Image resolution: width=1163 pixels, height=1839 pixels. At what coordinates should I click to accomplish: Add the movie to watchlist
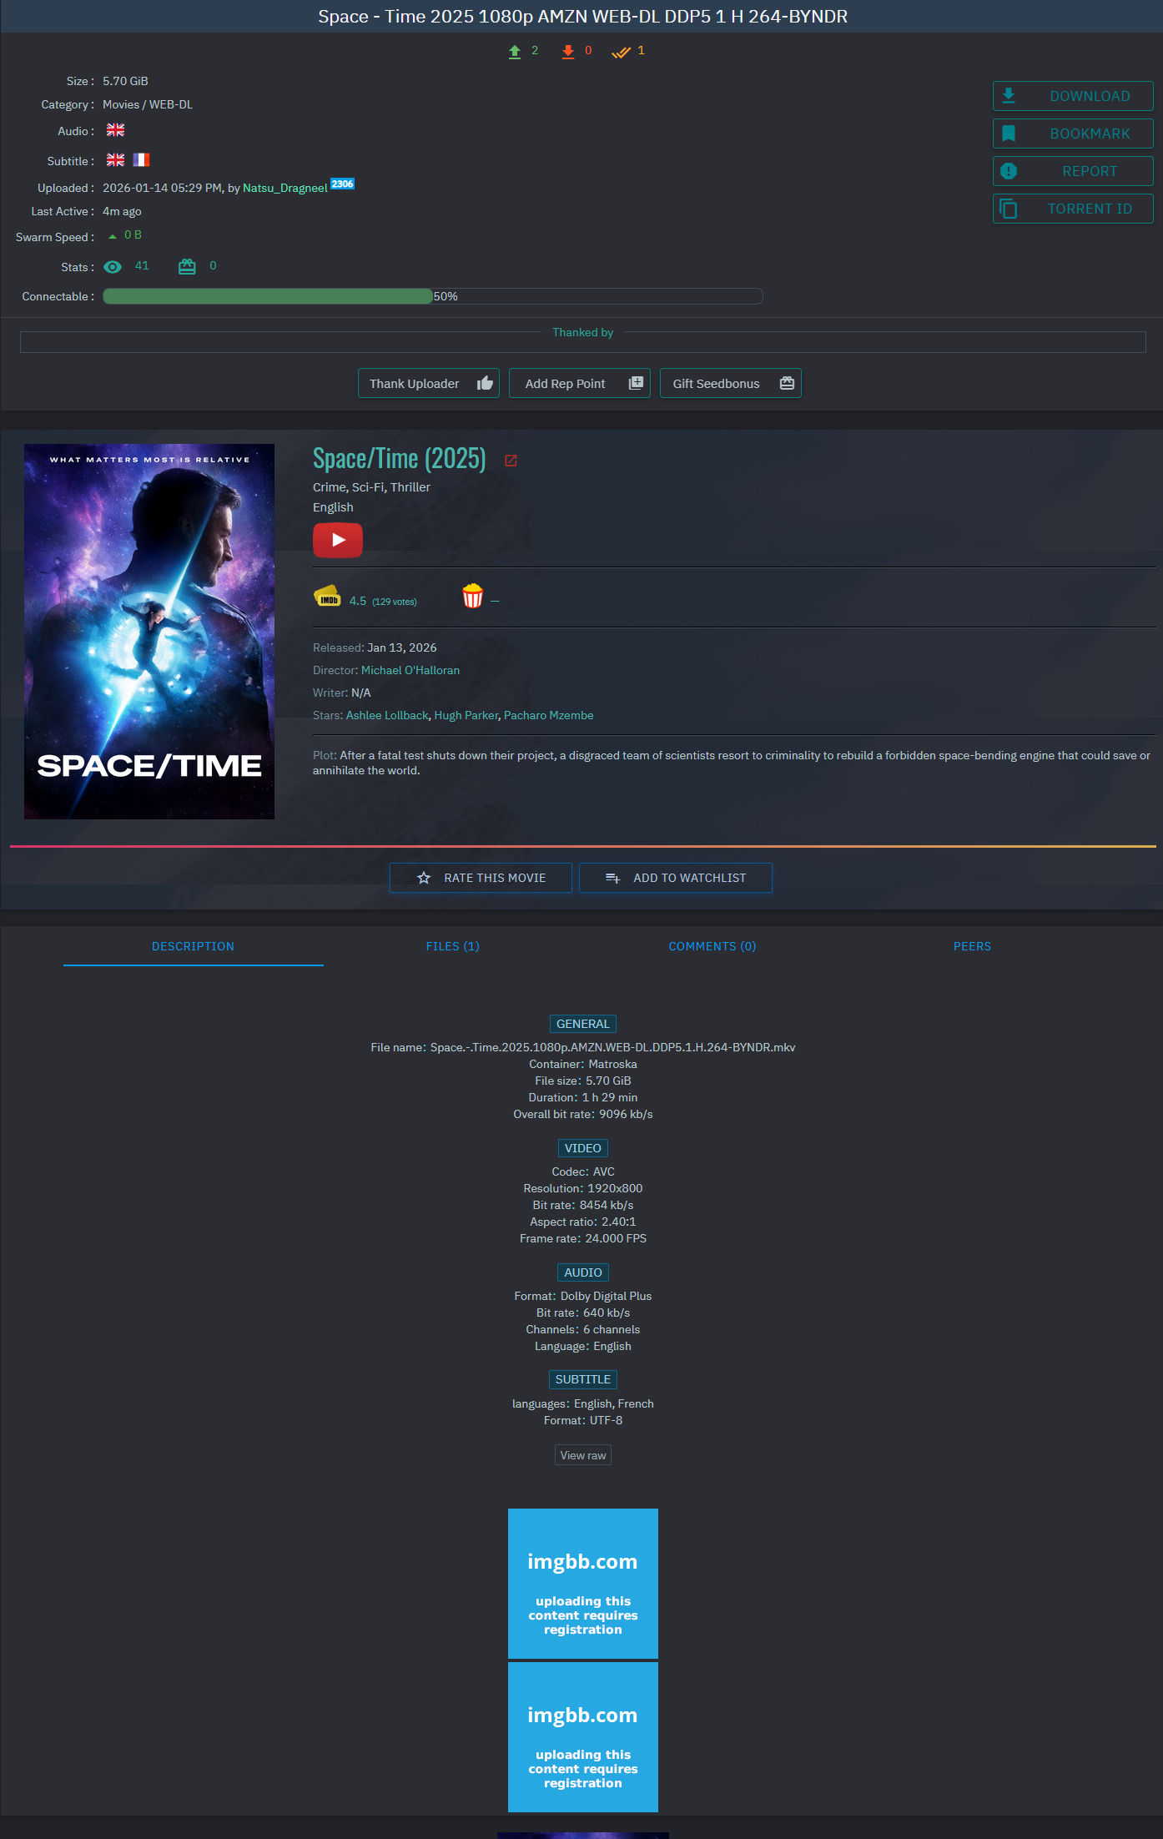pos(676,878)
